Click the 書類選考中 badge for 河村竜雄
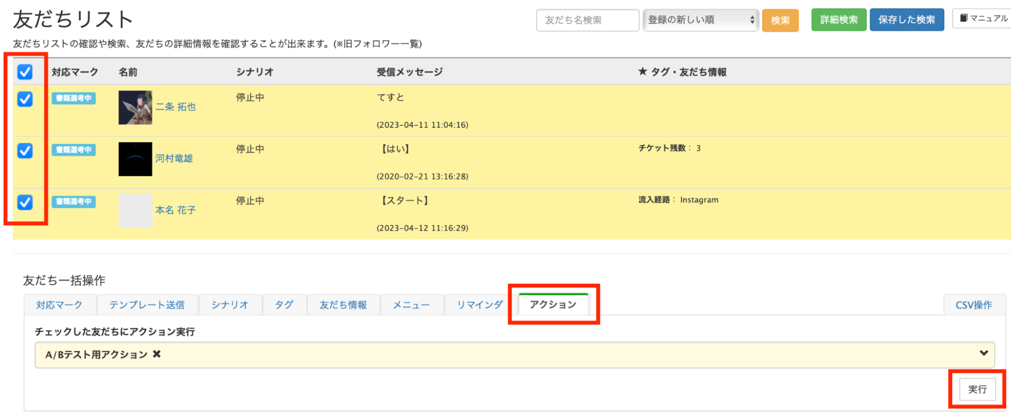The height and width of the screenshot is (418, 1011). tap(74, 150)
